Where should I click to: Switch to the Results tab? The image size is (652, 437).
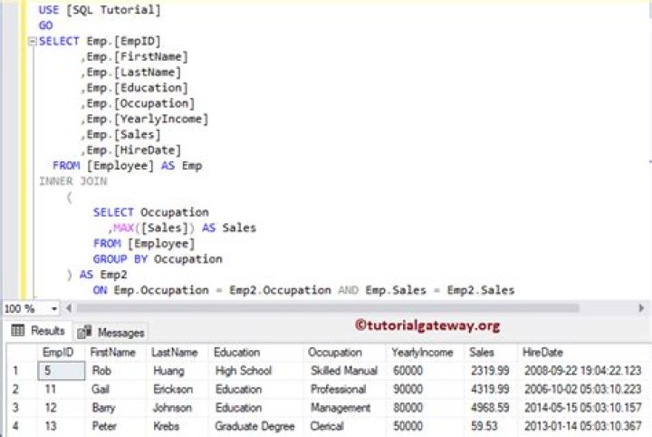coord(38,331)
